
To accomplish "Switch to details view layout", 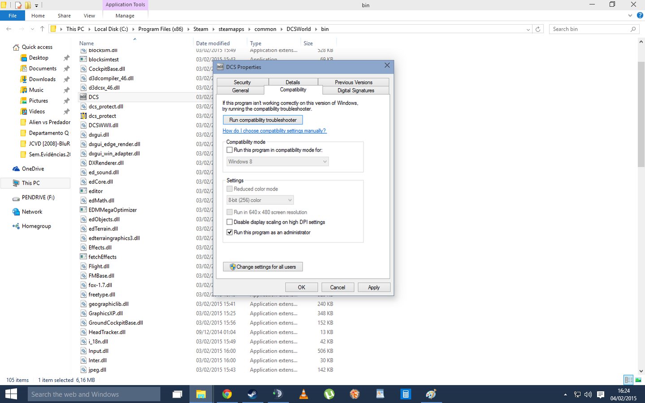I will point(629,380).
